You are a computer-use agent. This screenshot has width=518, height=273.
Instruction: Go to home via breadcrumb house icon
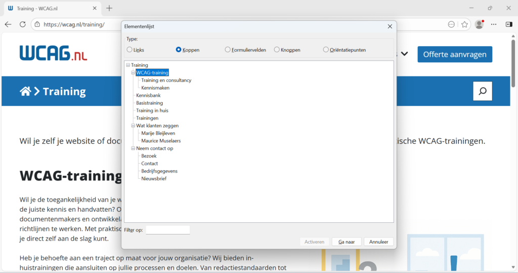pos(25,91)
